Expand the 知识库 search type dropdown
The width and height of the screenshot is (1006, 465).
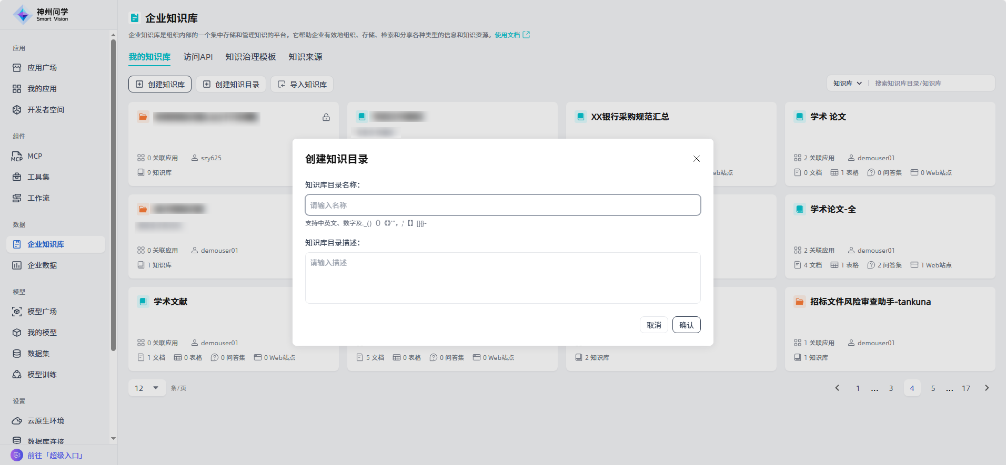click(847, 84)
